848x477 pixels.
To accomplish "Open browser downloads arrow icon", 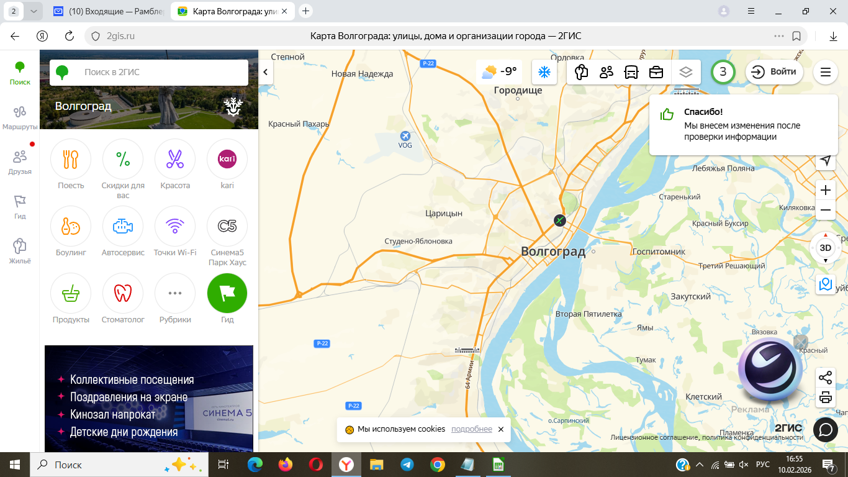I will tap(834, 36).
